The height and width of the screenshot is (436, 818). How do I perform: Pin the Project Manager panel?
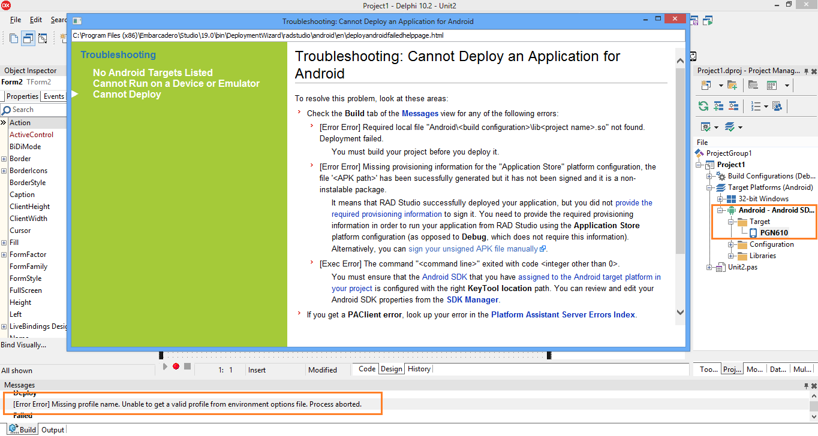806,71
